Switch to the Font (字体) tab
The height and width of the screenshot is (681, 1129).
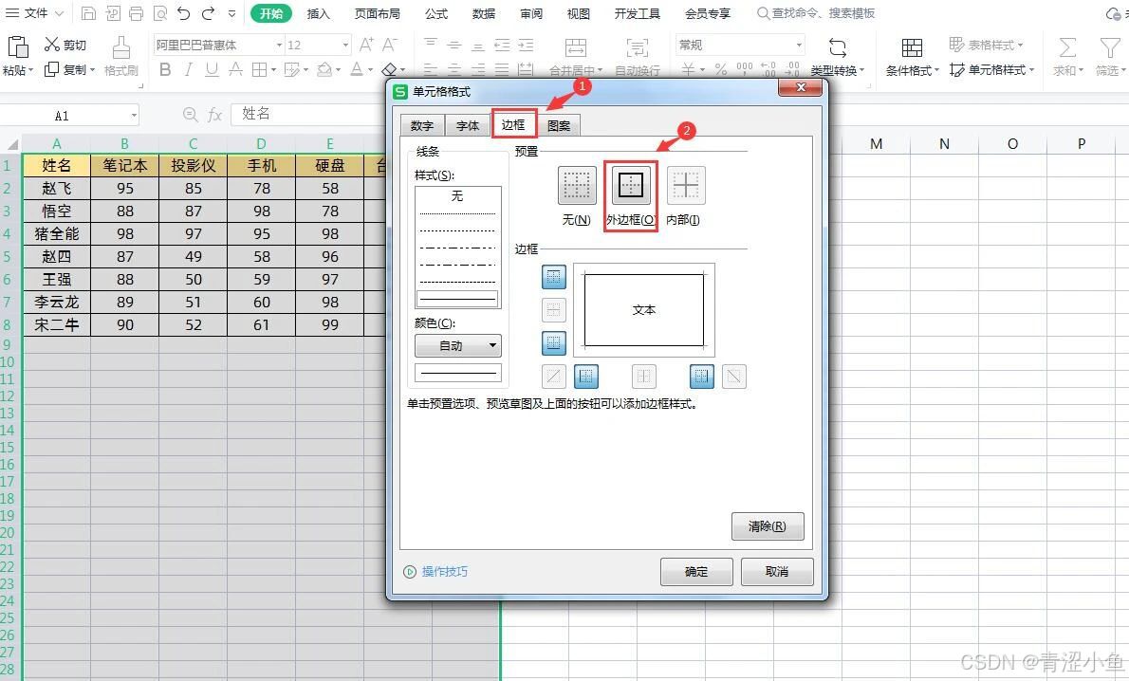coord(468,125)
